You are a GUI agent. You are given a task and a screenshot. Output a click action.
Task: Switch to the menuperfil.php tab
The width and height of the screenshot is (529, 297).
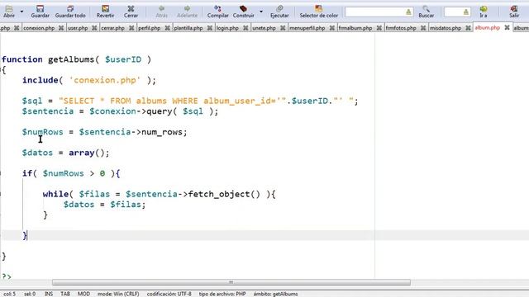(307, 28)
